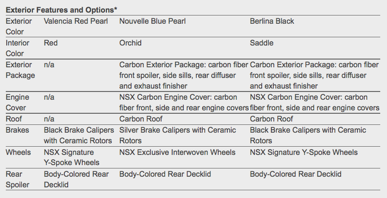Screen dimensions: 387x198
Task: Click the Brakes row label
Action: point(17,130)
